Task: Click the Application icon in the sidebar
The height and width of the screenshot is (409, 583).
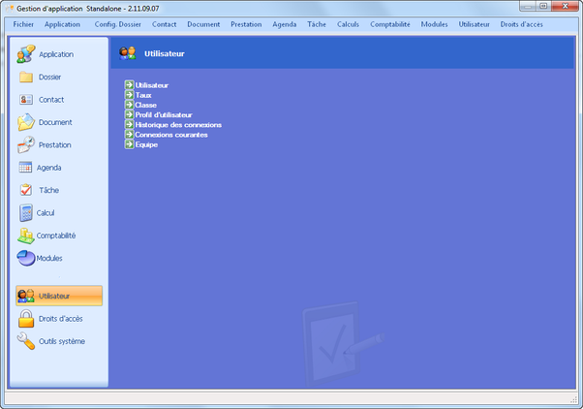Action: coord(26,54)
